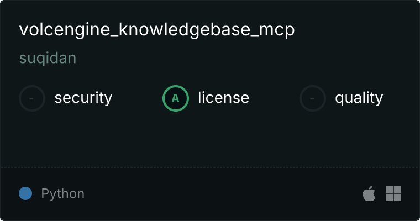Open the suqidan author profile link
The height and width of the screenshot is (221, 420).
[48, 58]
